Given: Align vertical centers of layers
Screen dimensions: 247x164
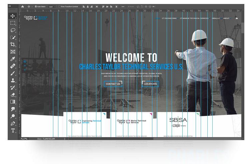Looking at the screenshot, I should click(107, 7).
